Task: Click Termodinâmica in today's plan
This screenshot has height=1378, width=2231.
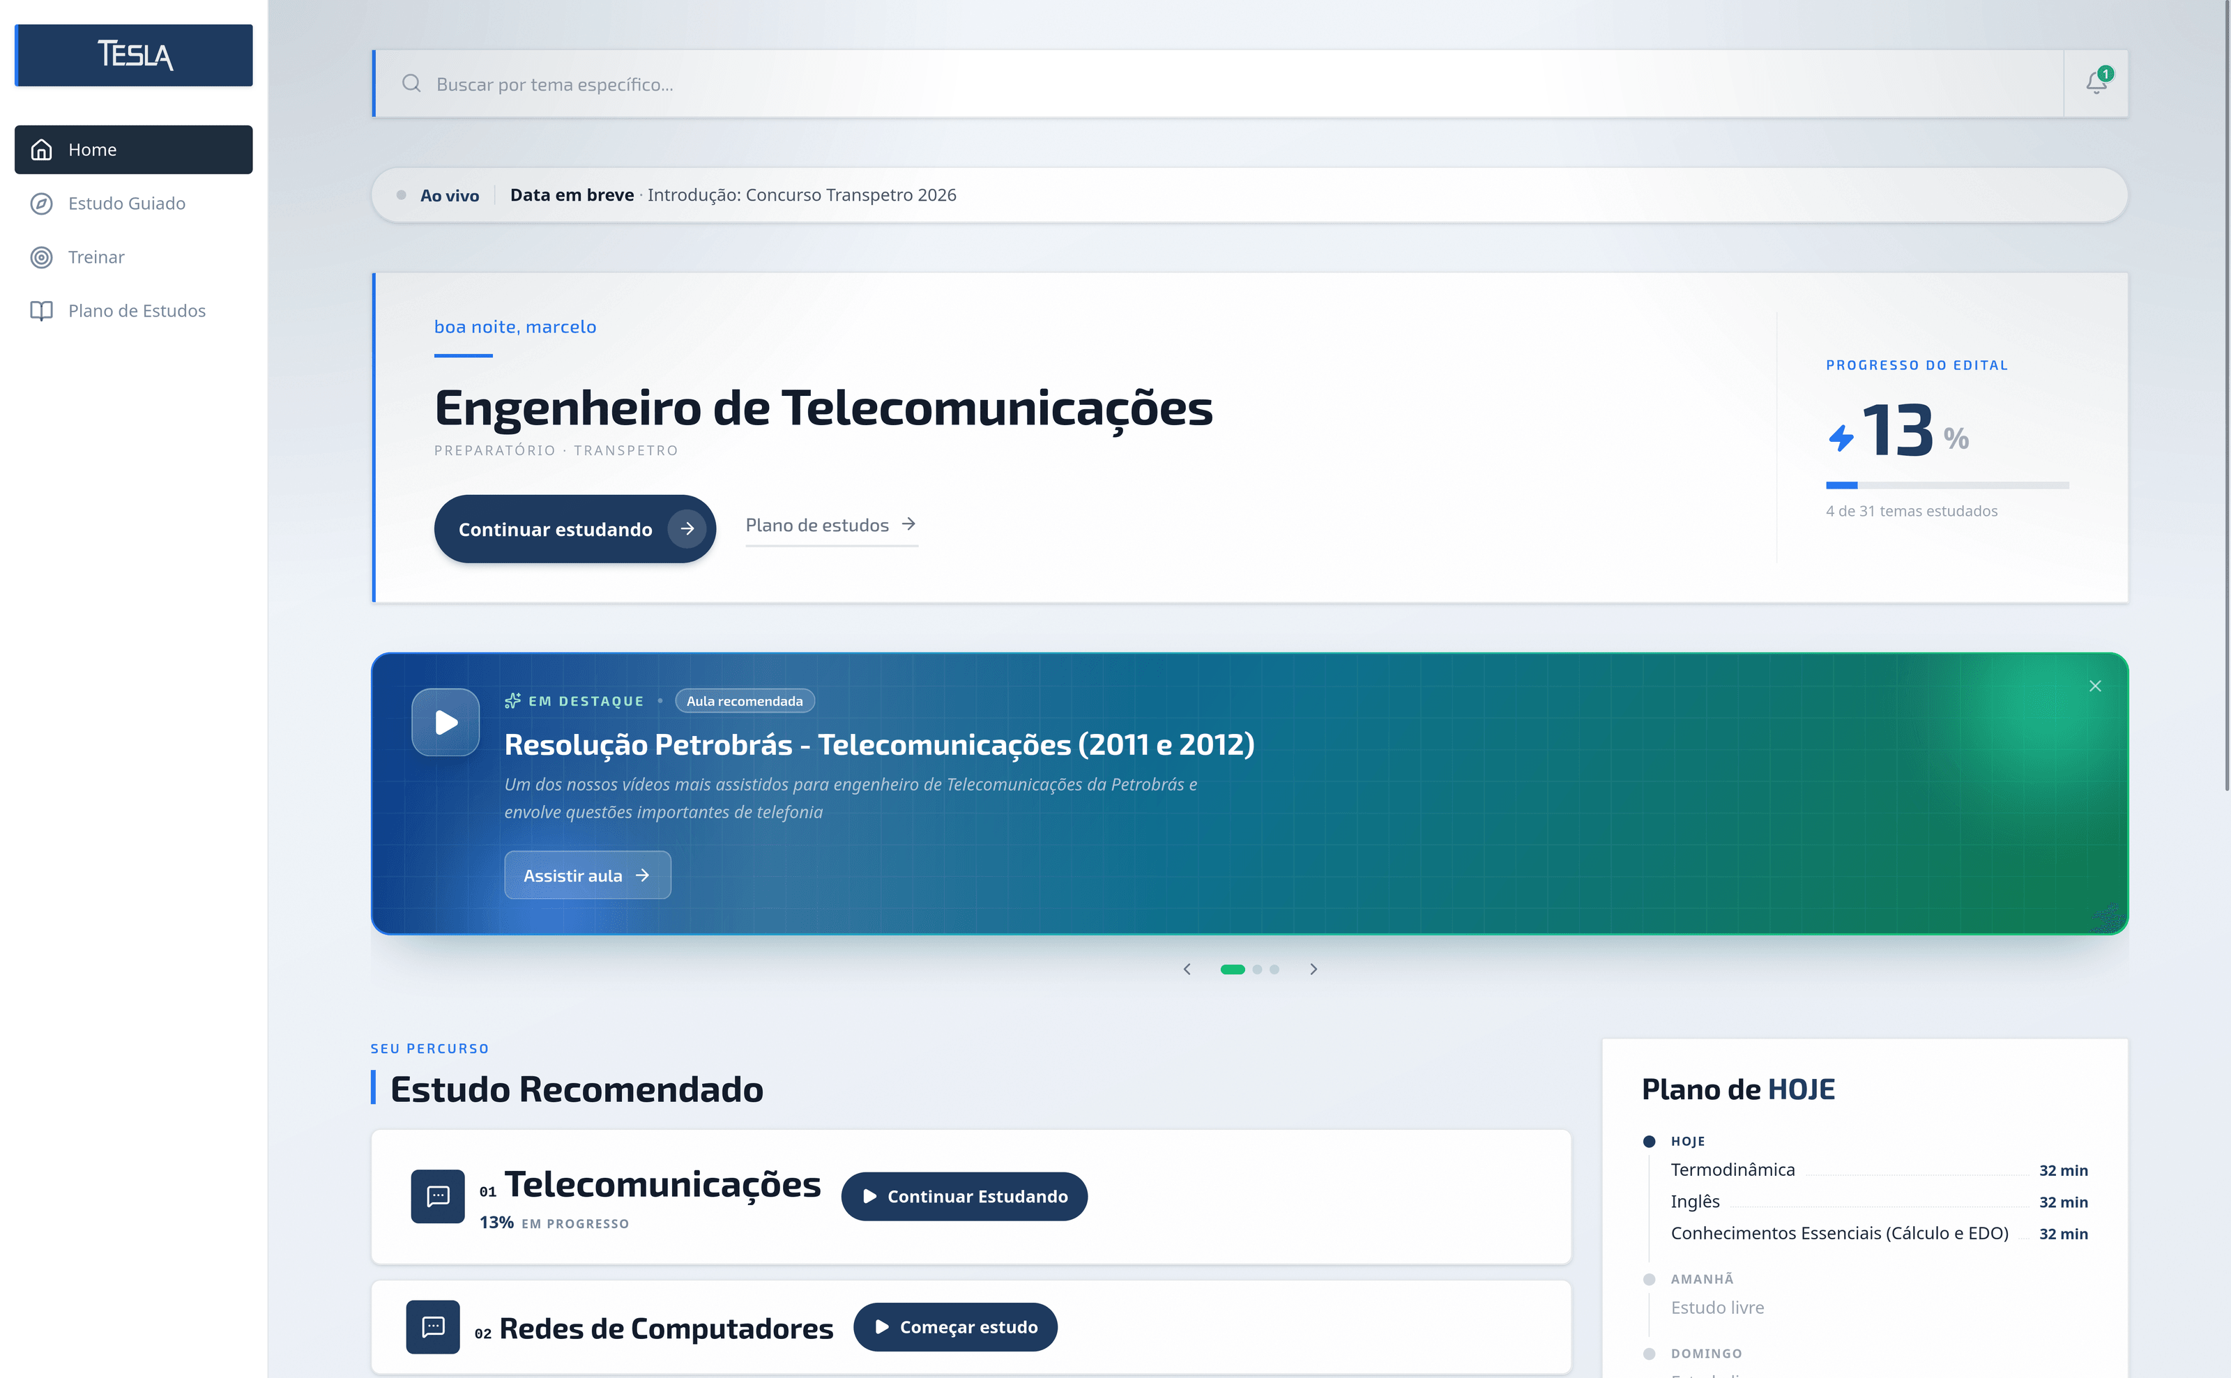Action: (1733, 1170)
